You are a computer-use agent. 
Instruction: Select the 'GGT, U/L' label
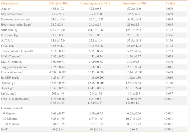click(7, 46)
